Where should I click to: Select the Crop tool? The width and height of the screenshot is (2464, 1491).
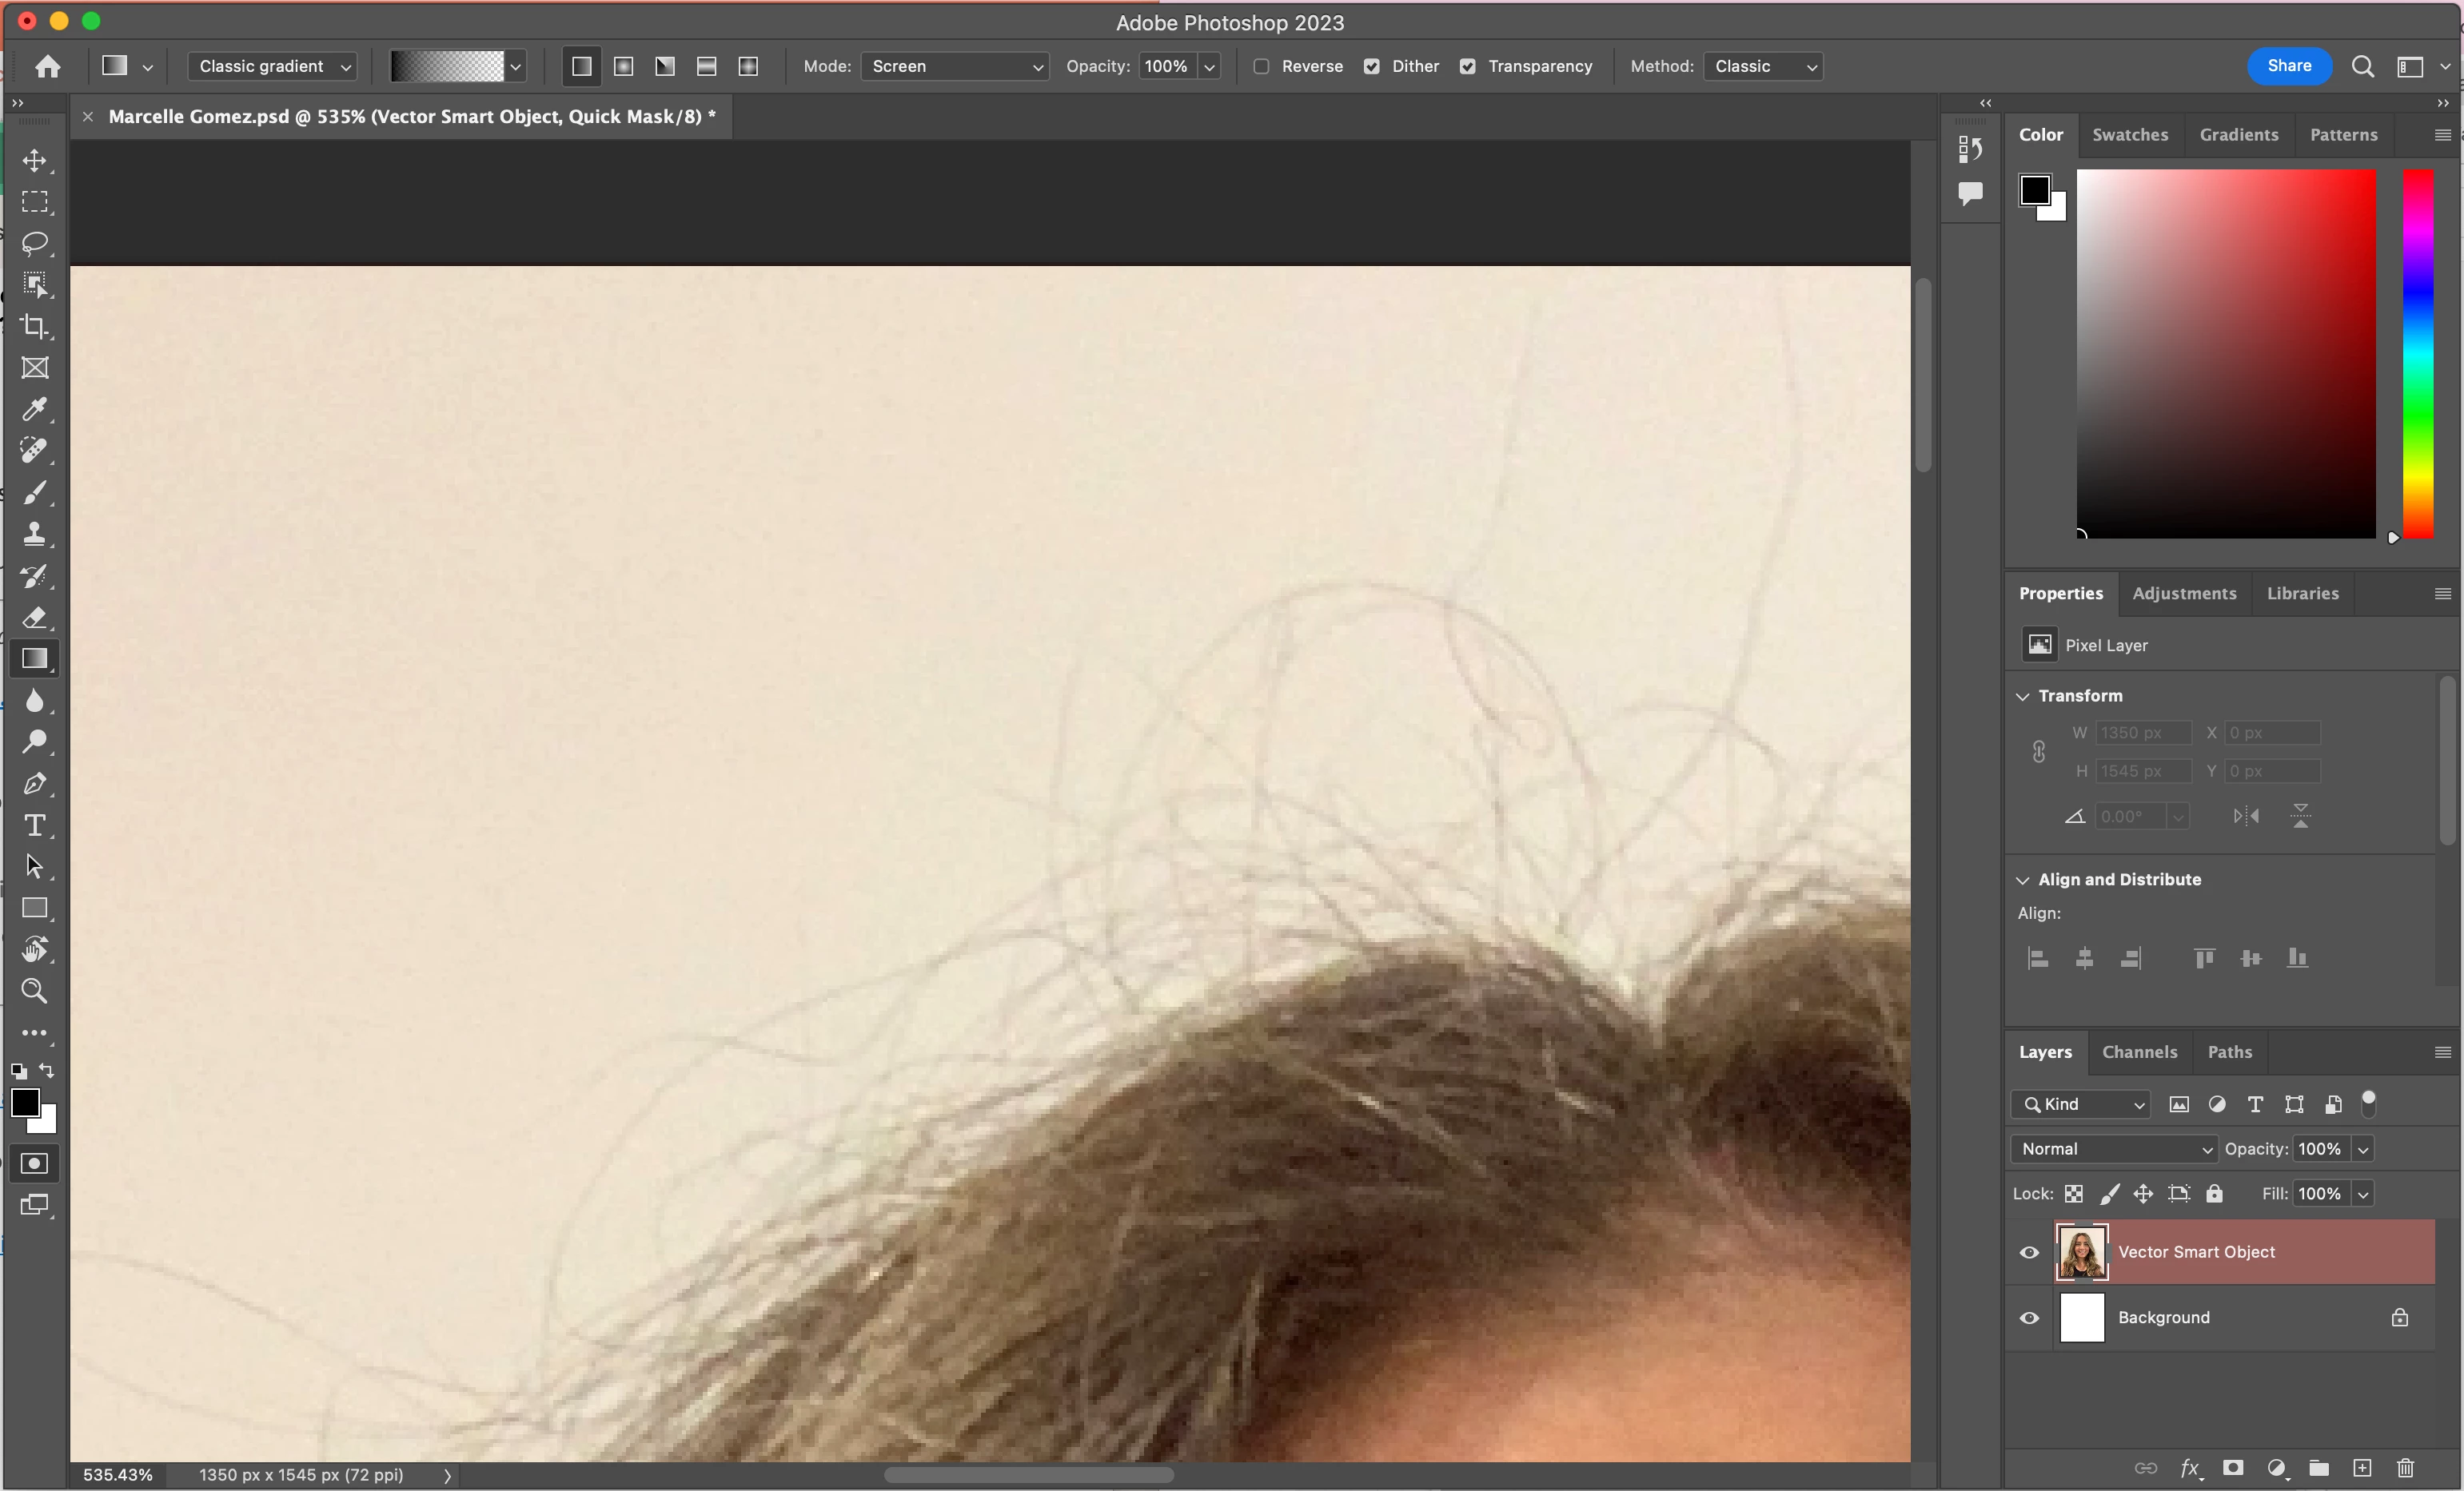pos(35,327)
